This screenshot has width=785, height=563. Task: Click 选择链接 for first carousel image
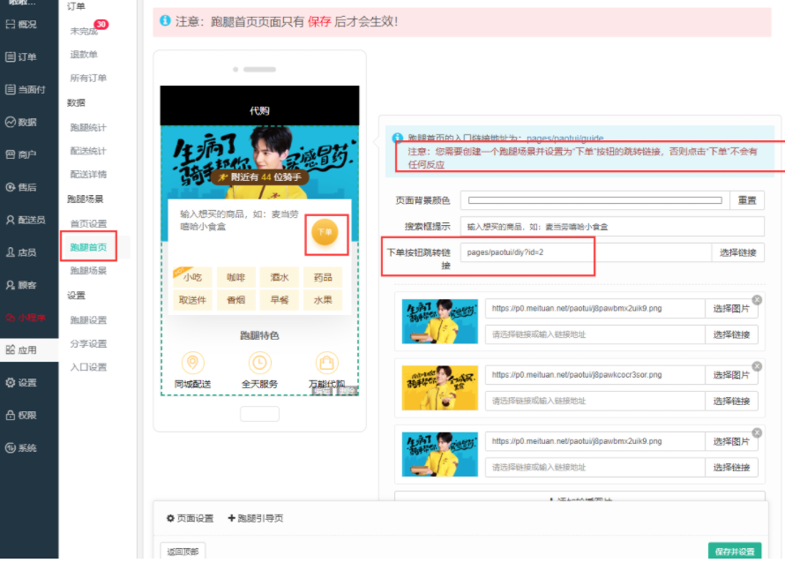pyautogui.click(x=731, y=334)
